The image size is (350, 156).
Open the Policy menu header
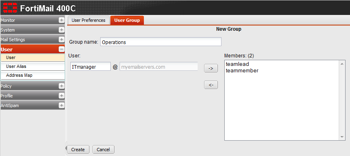(32, 86)
